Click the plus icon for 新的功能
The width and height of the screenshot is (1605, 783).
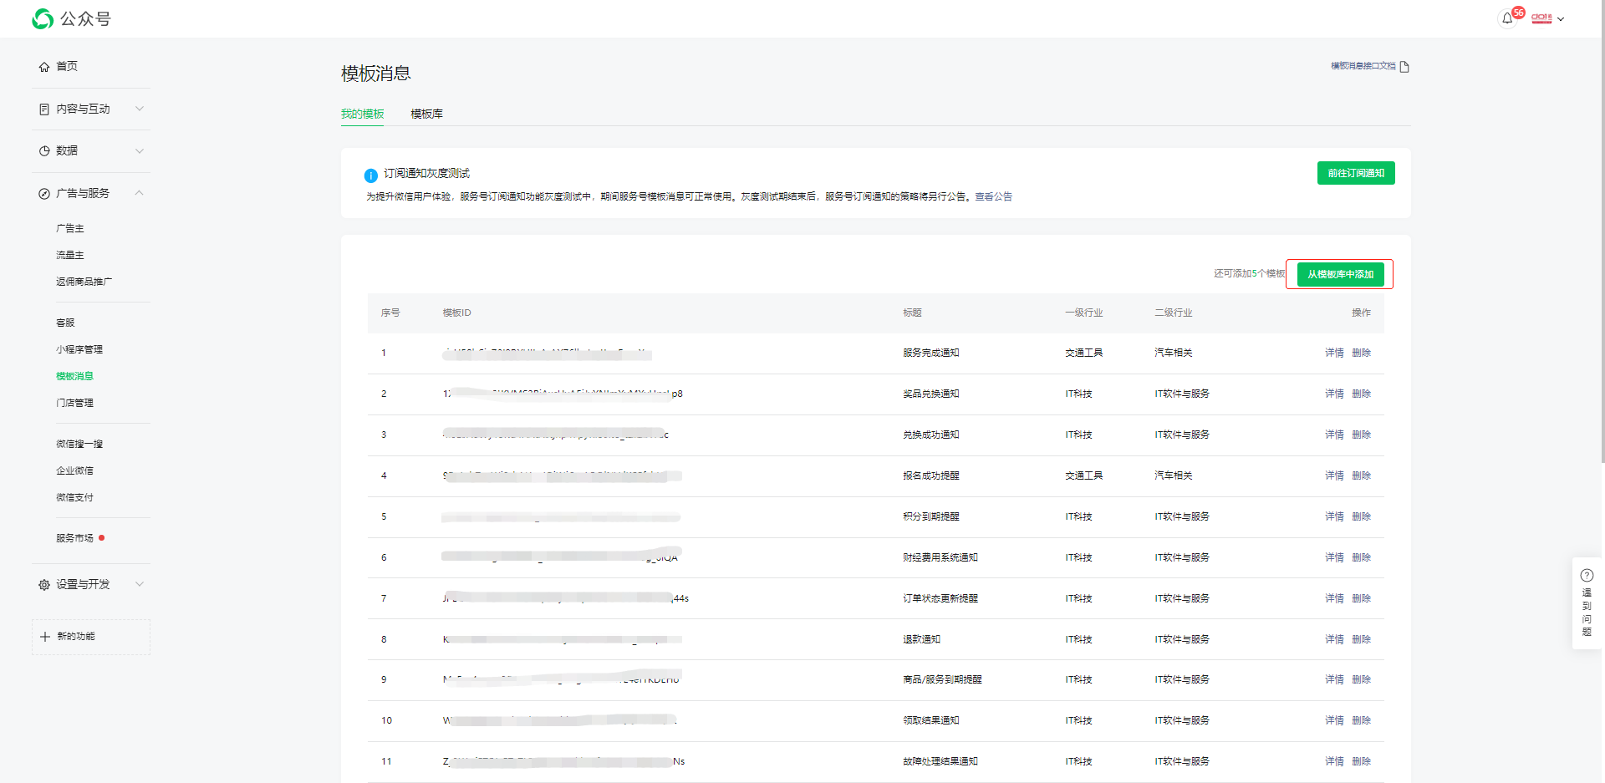pos(45,637)
